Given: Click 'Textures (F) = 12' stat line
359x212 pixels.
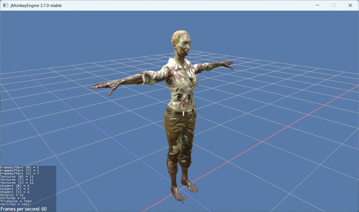Looking at the screenshot, I should pos(17,180).
